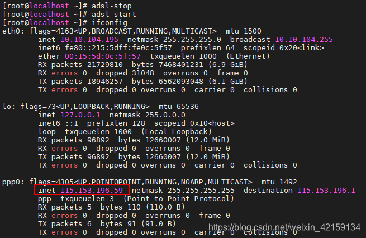Image resolution: width=366 pixels, height=238 pixels.
Task: Click eth0 RX packets count 21729810
Action: [105, 65]
